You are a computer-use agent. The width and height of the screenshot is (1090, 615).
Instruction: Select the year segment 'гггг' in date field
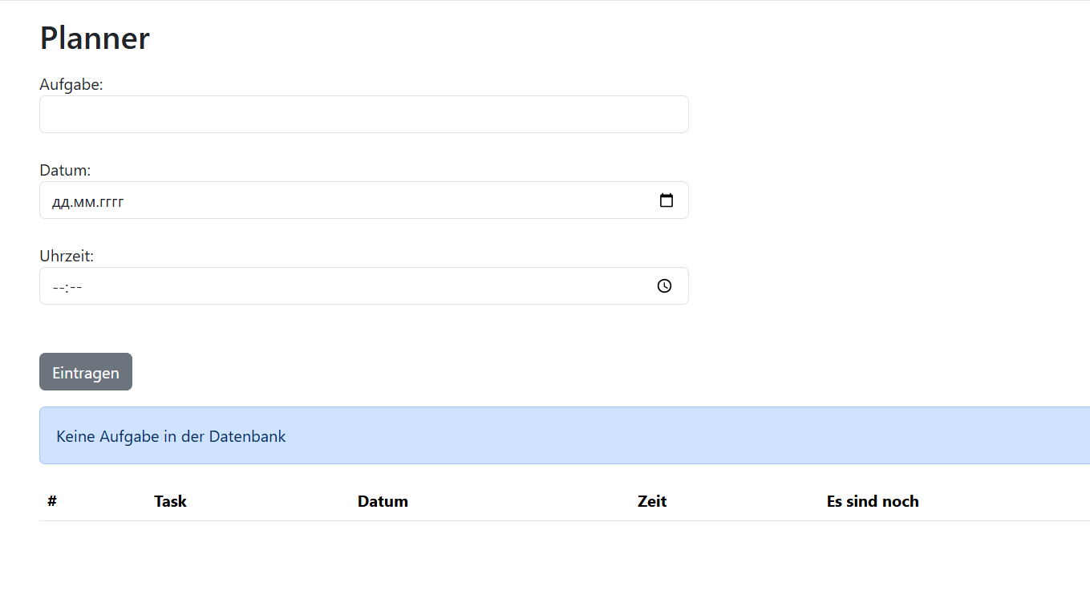pos(111,201)
